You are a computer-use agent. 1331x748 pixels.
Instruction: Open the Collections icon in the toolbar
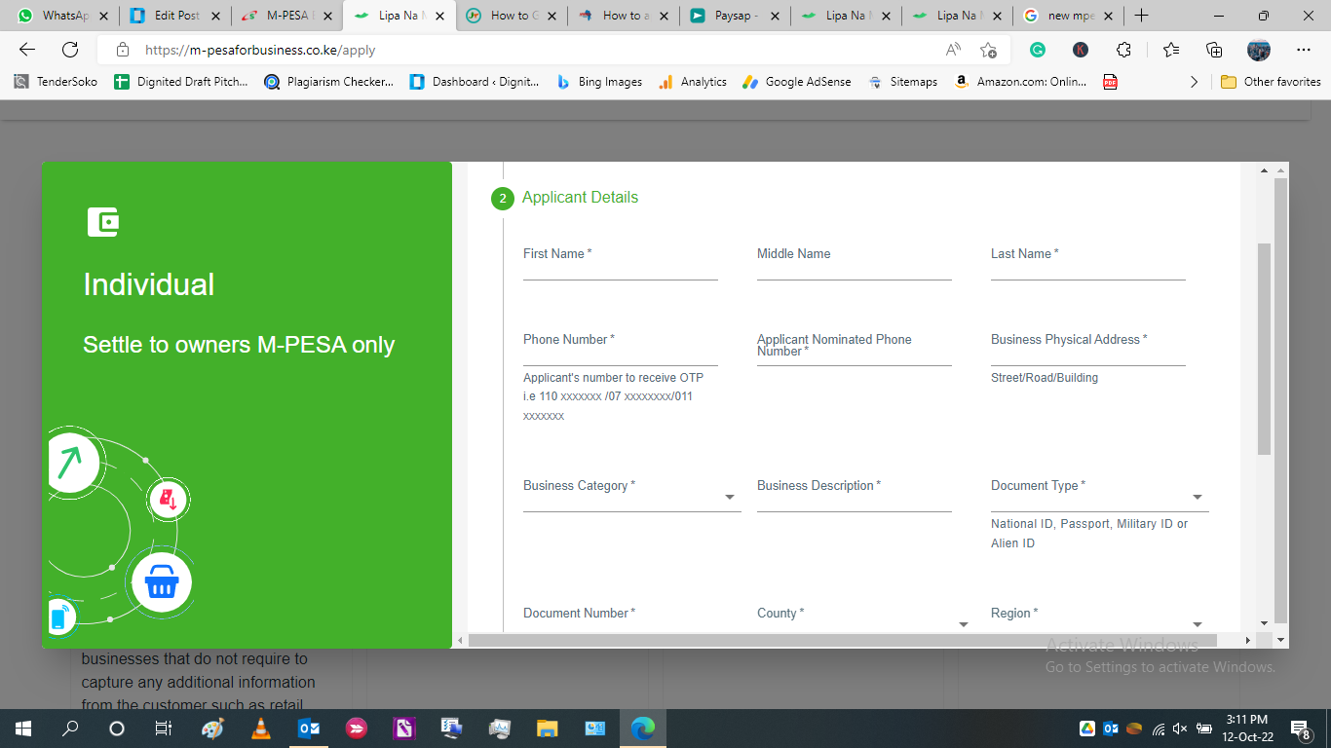click(x=1214, y=50)
